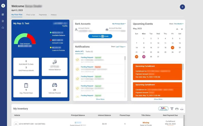Image resolution: width=203 pixels, height=126 pixels.
Task: Open the This Month events dropdown
Action: [x=179, y=24]
